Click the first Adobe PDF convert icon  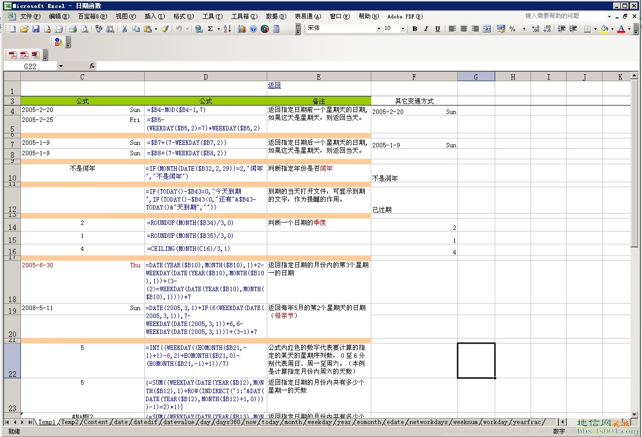(x=12, y=55)
